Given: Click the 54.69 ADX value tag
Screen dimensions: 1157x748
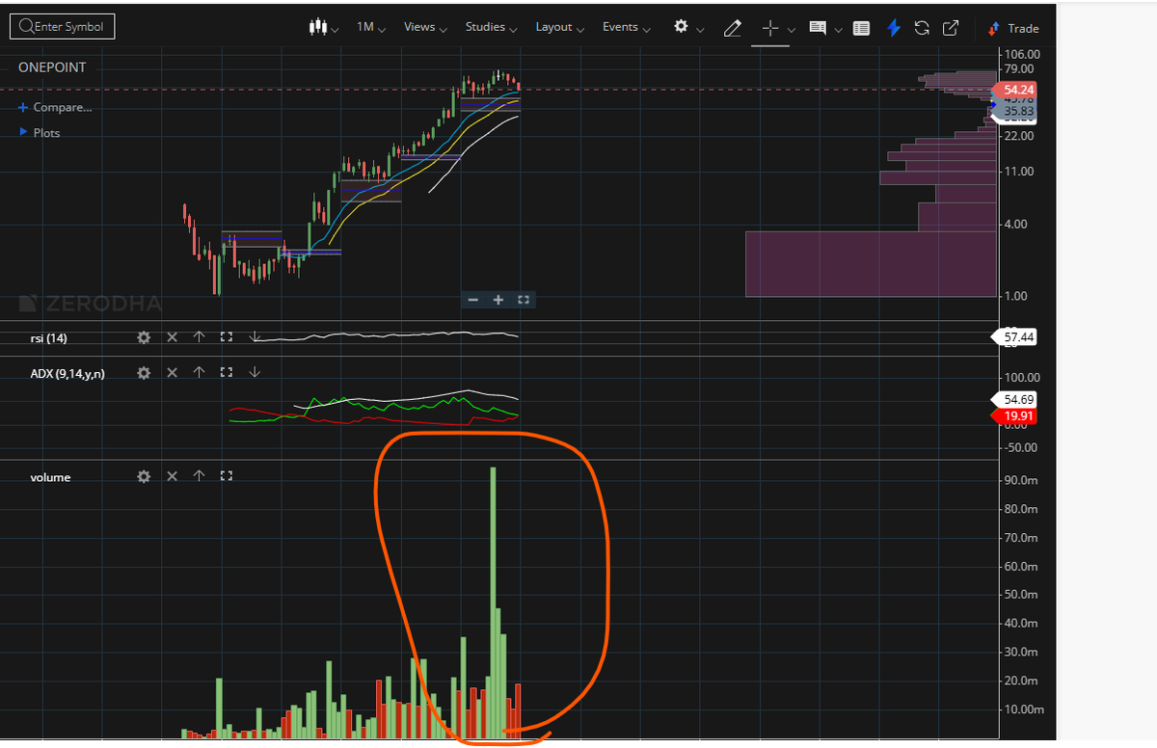Looking at the screenshot, I should pos(1015,399).
